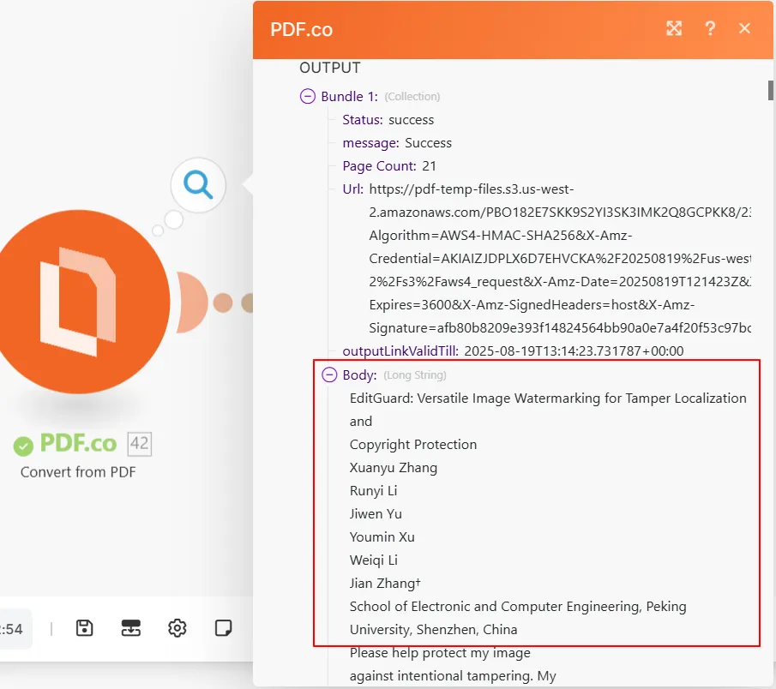Click the Copyright Protection line
This screenshot has height=689, width=776.
(x=413, y=445)
